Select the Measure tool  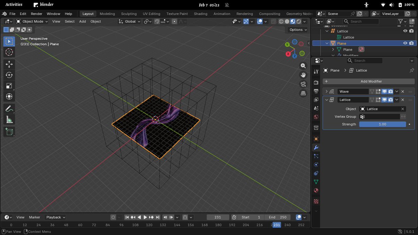(x=9, y=120)
